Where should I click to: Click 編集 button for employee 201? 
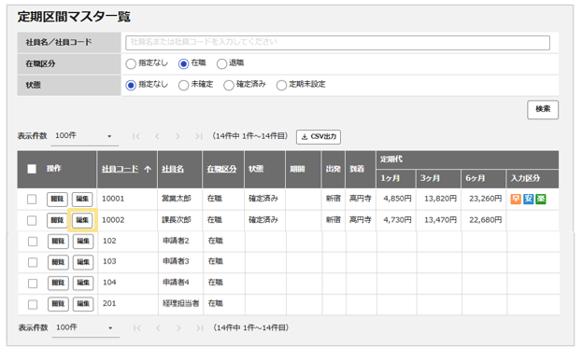click(83, 304)
